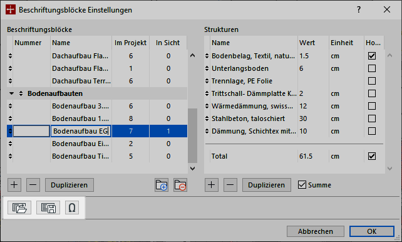Add a new structure with plus button
Viewport: 402px width, 242px height.
tap(212, 185)
